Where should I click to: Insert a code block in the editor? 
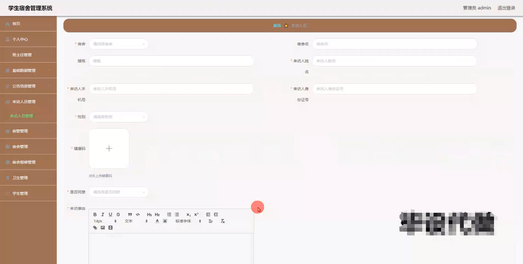(138, 215)
